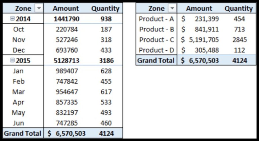
Task: Open Zone filter dropdown in product pivot table
Action: point(172,8)
